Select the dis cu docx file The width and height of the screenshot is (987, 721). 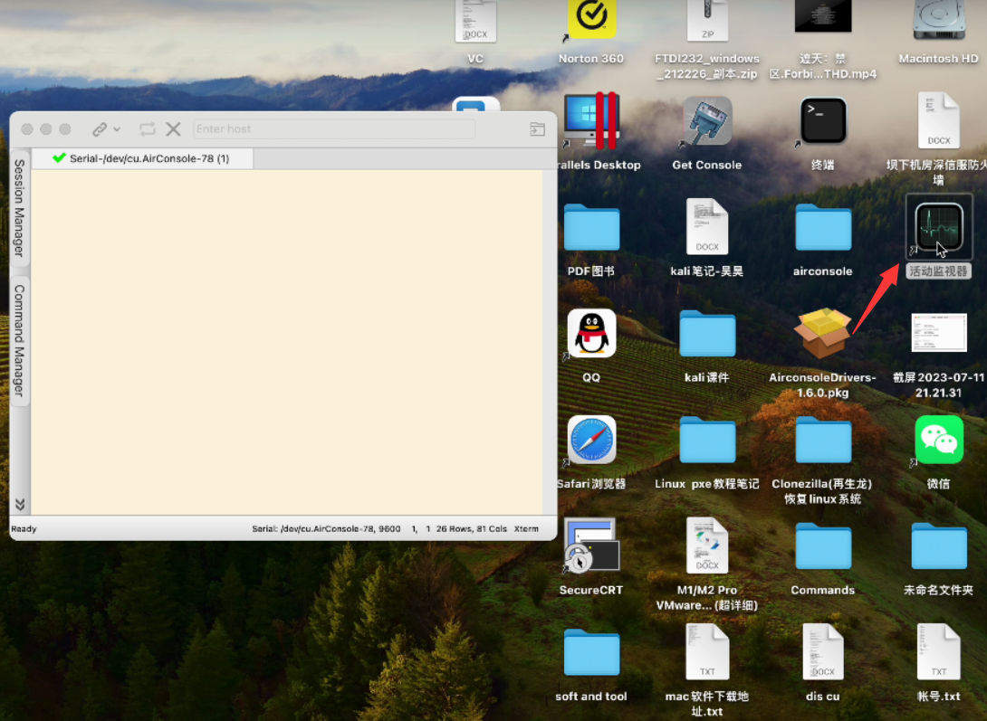(x=823, y=652)
